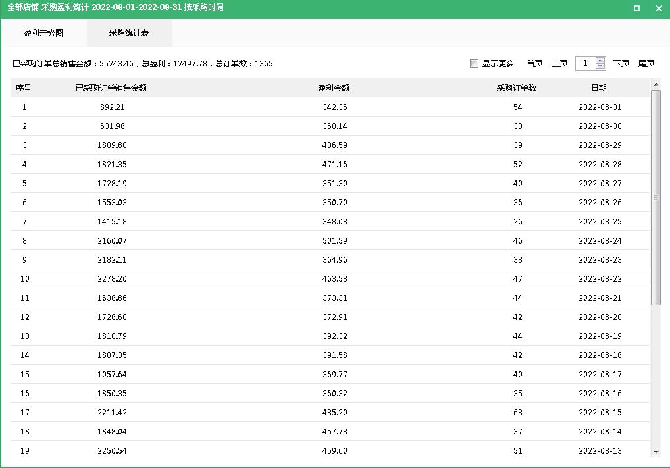The width and height of the screenshot is (670, 468).
Task: Click the up arrow of the page stepper
Action: click(600, 61)
